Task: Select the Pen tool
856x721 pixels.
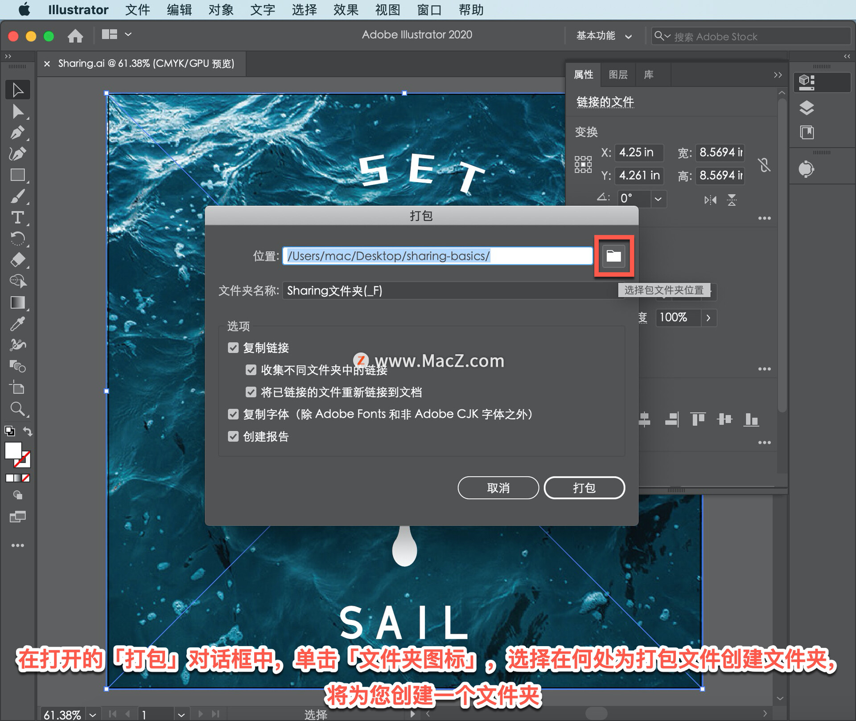Action: 18,132
